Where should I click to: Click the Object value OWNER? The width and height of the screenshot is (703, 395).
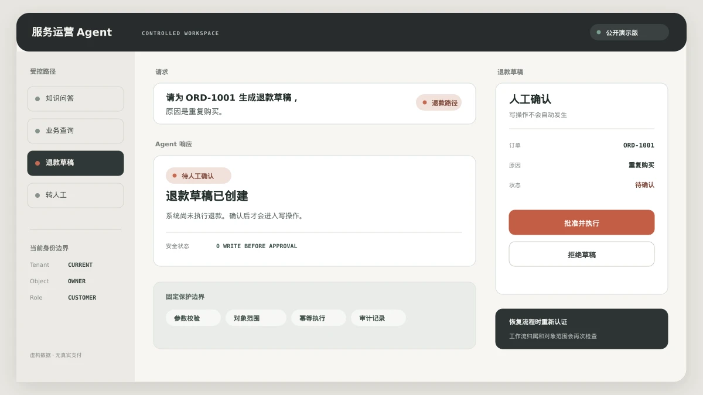pos(77,281)
